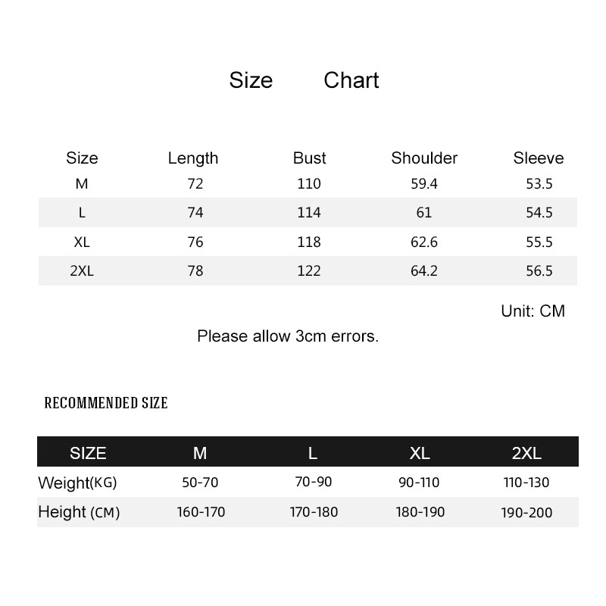
Task: Click the XL row's bust value 118
Action: [x=309, y=242]
